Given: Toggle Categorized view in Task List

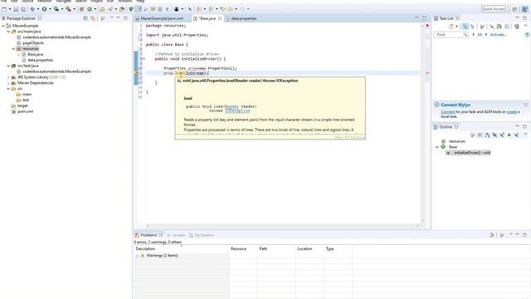Looking at the screenshot, I should click(465, 27).
